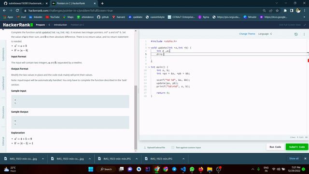
Task: Click the Chrome three-dot menu button
Action: pos(305,11)
